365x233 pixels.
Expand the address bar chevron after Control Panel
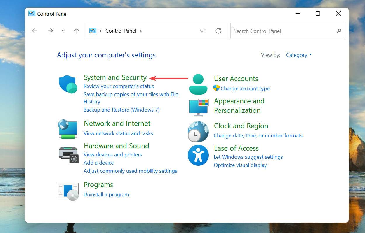(x=141, y=31)
